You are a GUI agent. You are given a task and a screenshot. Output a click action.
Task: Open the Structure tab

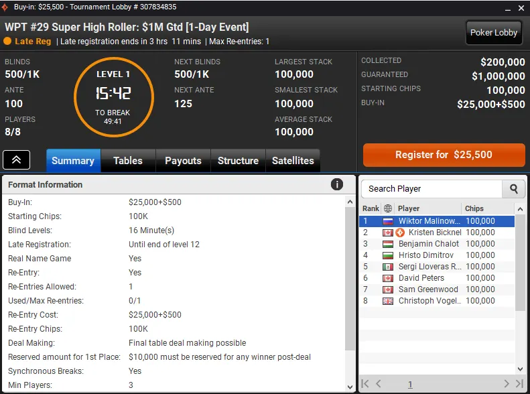(238, 161)
